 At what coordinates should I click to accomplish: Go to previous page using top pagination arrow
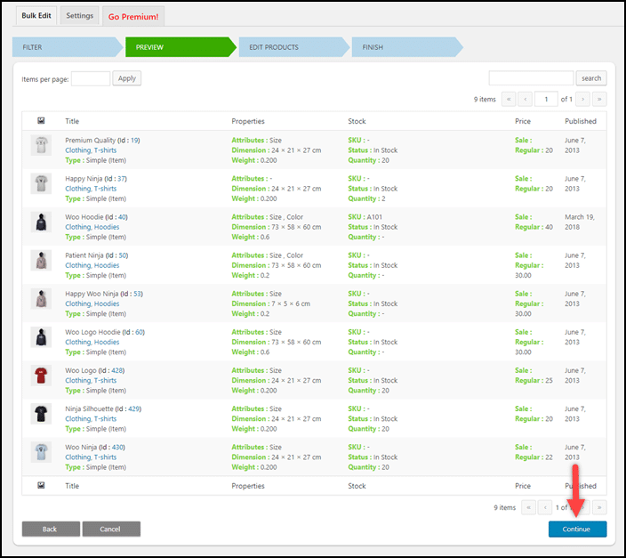(x=525, y=99)
